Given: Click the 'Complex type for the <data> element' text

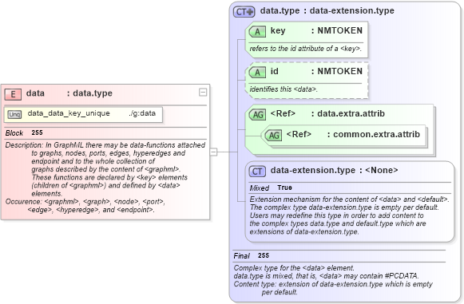Looking at the screenshot, I should tap(294, 268).
